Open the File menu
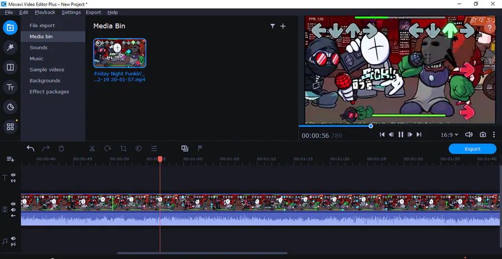Viewport: 502px width, 259px height. click(9, 12)
